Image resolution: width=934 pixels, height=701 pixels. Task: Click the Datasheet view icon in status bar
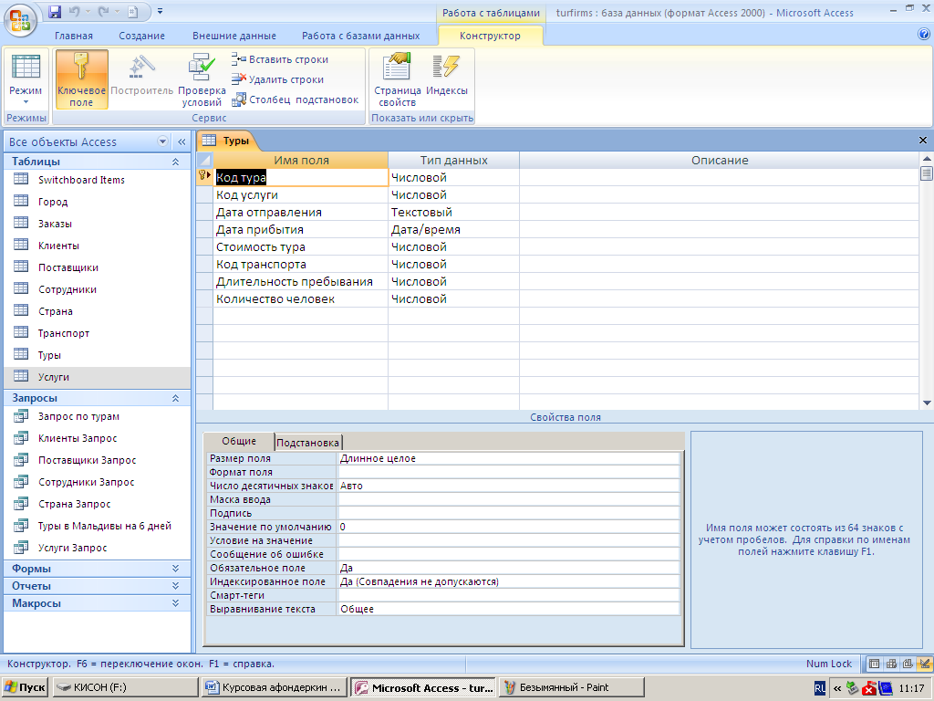click(874, 664)
